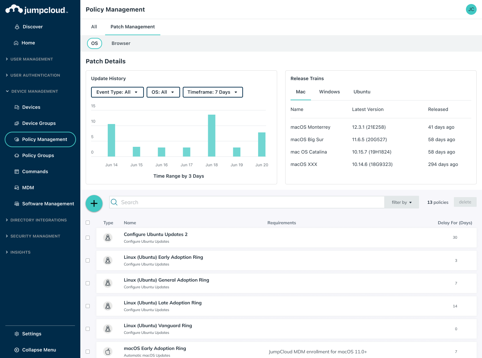Open the MDM sidebar item

28,188
